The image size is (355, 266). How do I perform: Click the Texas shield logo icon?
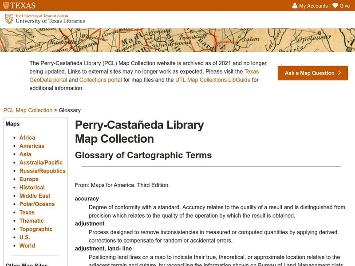click(6, 5)
